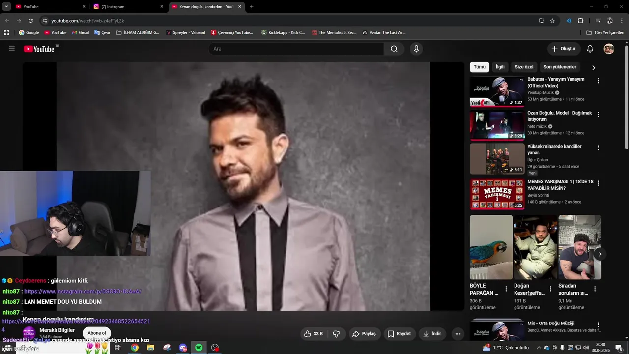Open the Spreyler - Valorant bookmark
The height and width of the screenshot is (354, 629).
click(x=186, y=32)
